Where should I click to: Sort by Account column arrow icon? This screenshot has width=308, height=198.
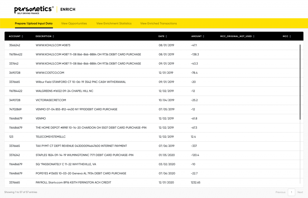pyautogui.click(x=23, y=36)
